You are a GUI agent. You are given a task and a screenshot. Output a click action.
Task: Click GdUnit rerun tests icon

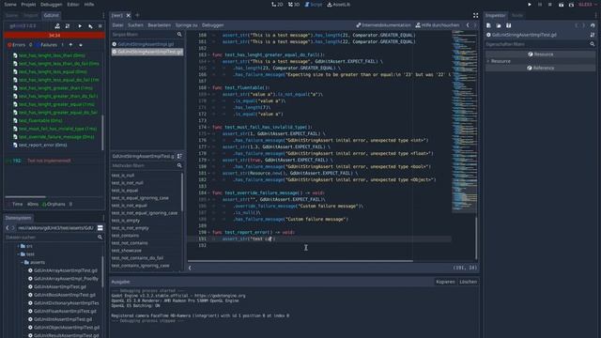point(68,26)
